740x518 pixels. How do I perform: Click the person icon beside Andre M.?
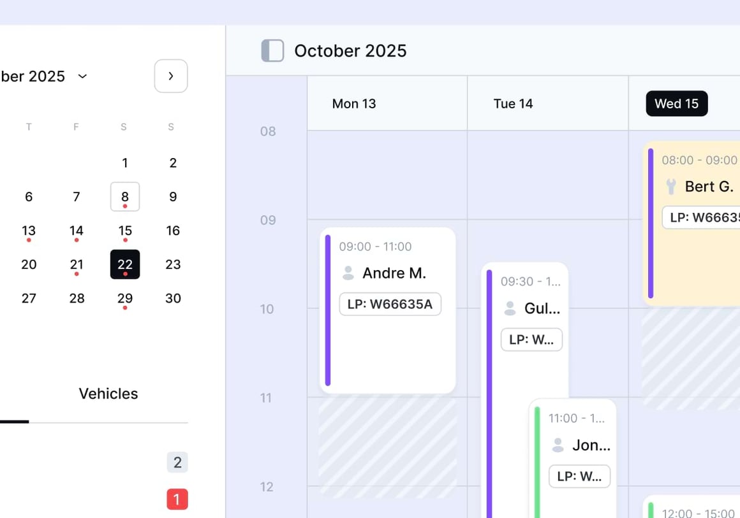click(348, 273)
